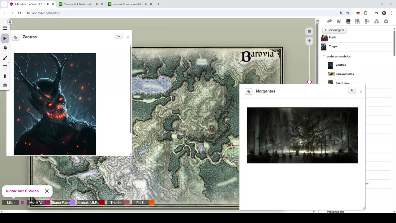Open the MetaMask fox extension
This screenshot has height=223, width=396.
pyautogui.click(x=358, y=13)
